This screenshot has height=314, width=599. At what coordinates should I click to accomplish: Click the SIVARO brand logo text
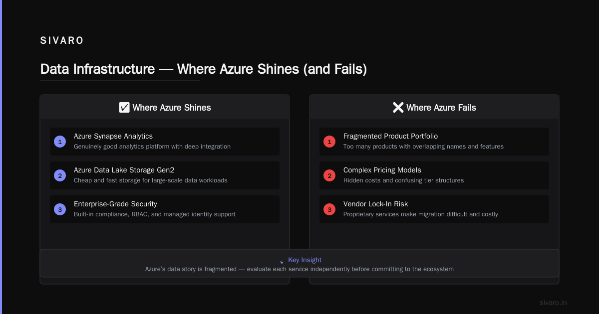(x=62, y=41)
